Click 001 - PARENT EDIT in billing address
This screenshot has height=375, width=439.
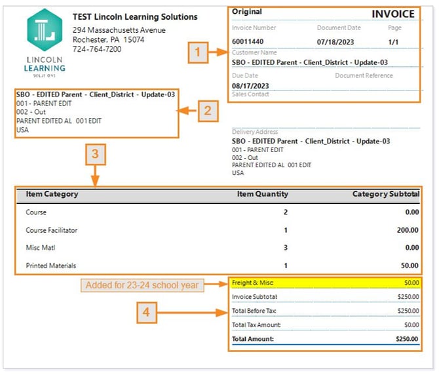pyautogui.click(x=44, y=104)
